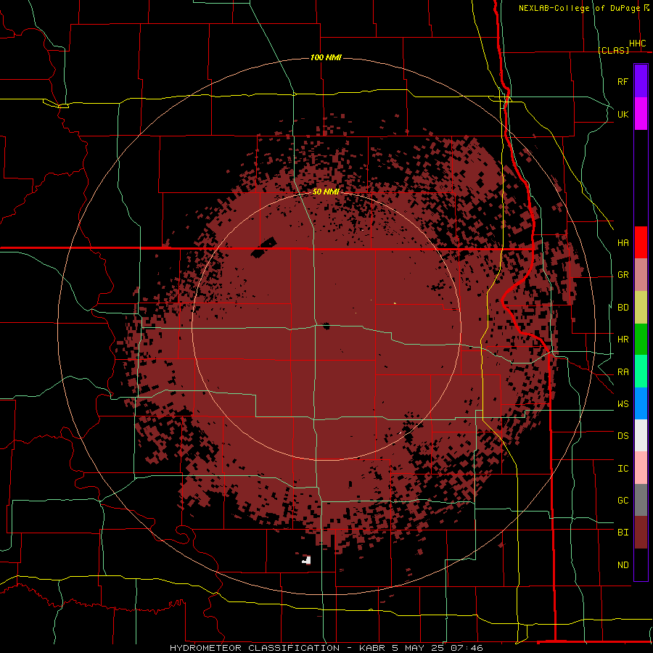Select the DS legend label
The image size is (653, 653).
tap(623, 436)
